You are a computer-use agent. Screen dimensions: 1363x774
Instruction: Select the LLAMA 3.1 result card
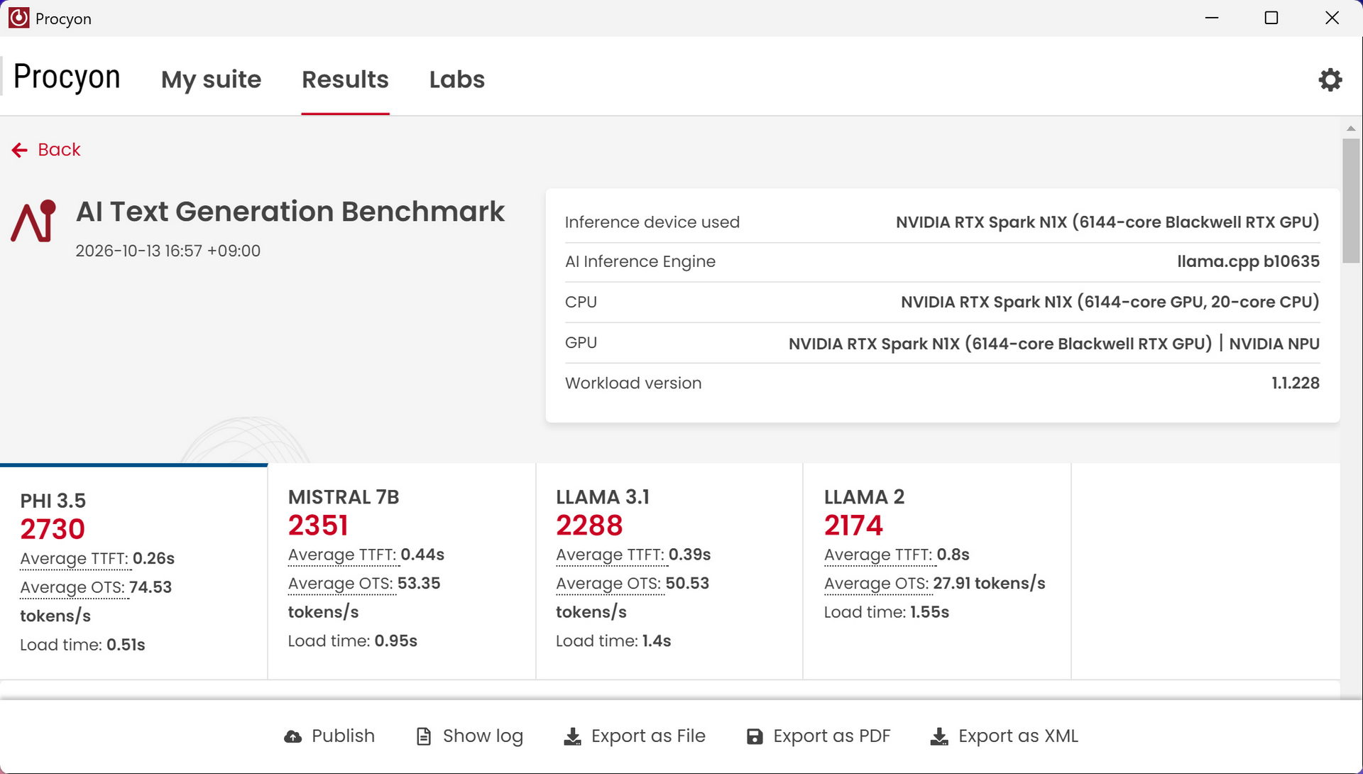(669, 572)
